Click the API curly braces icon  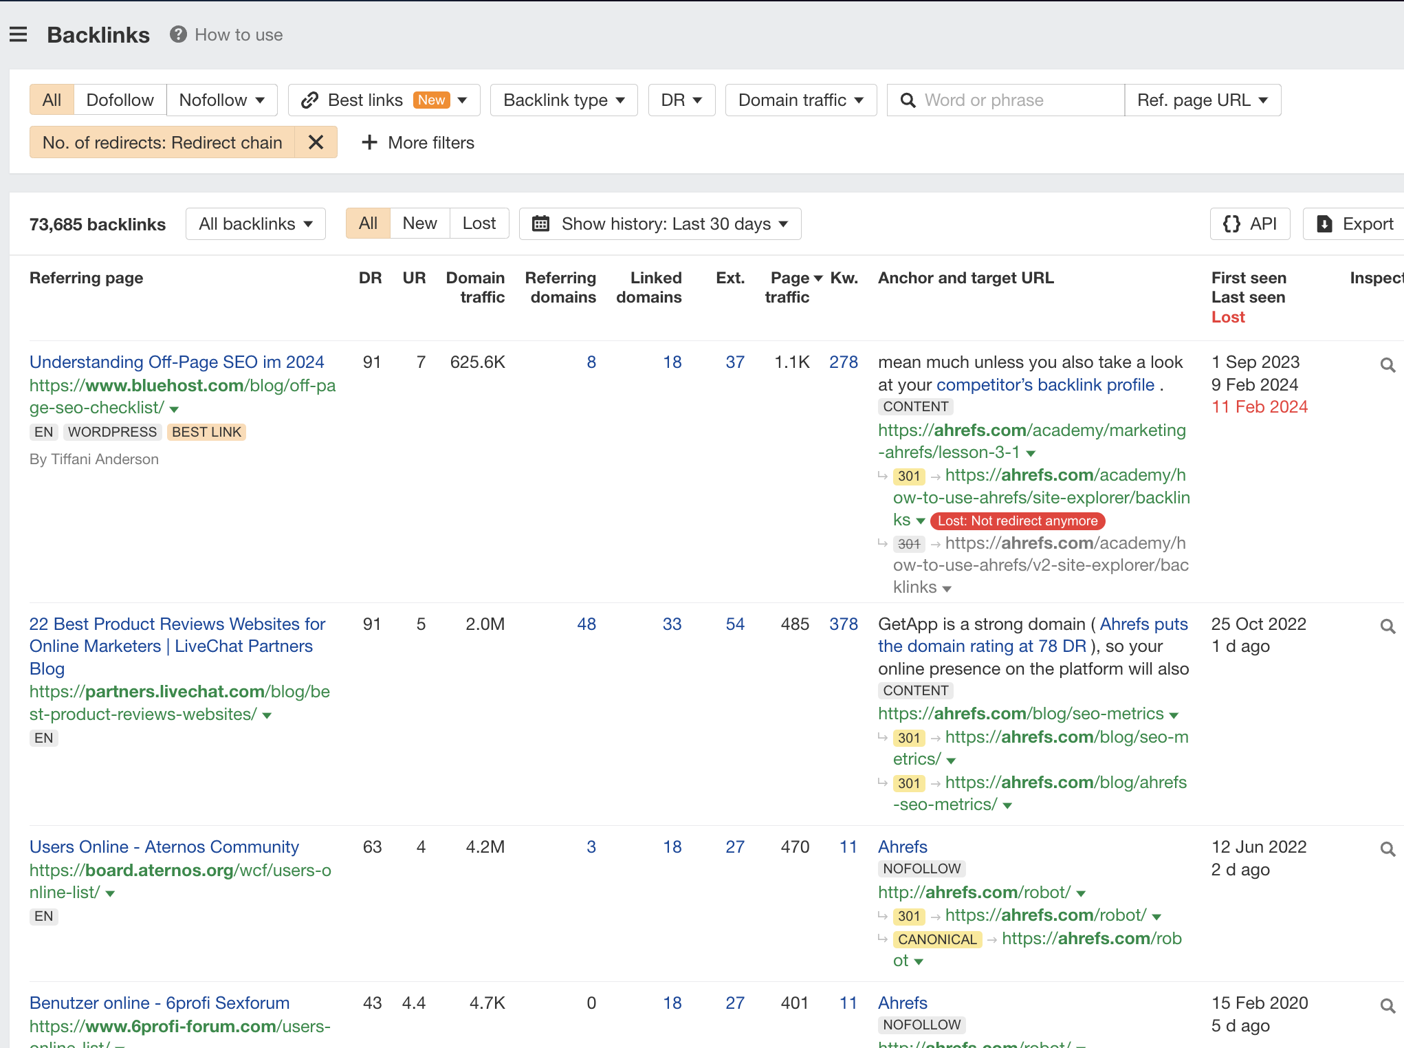1232,223
